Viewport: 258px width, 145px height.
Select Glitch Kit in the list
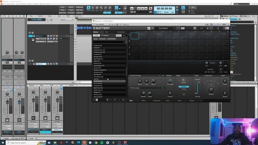click(109, 61)
